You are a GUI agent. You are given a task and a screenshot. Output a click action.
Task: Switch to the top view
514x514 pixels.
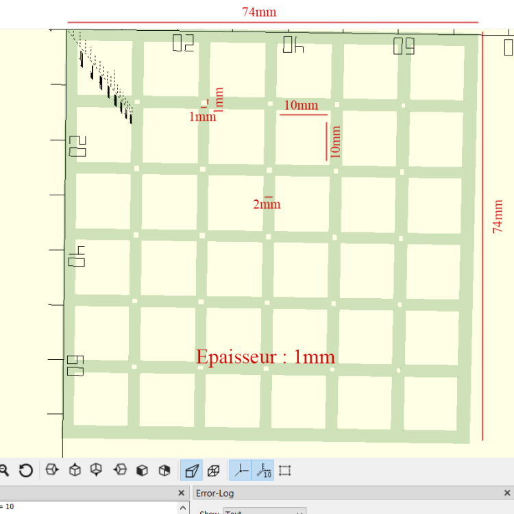coord(75,469)
